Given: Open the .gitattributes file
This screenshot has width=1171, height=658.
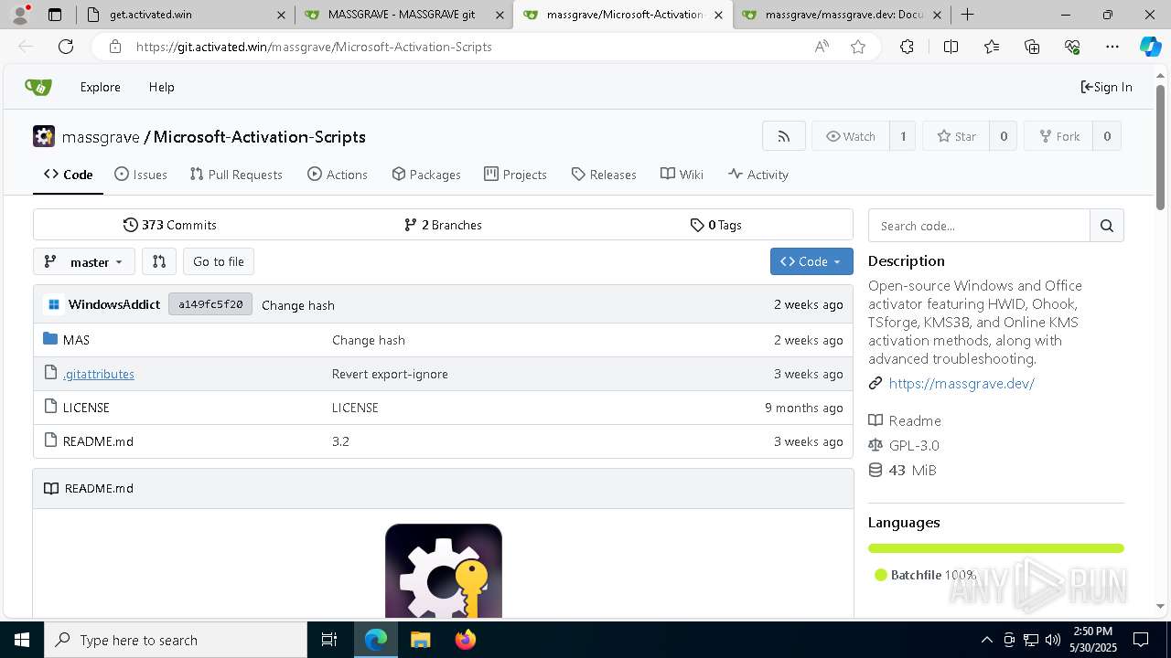Looking at the screenshot, I should click(99, 374).
